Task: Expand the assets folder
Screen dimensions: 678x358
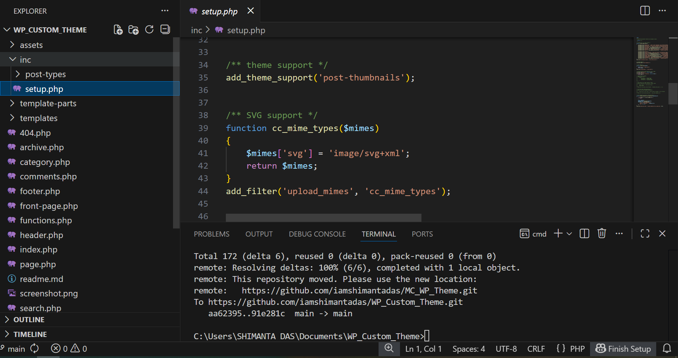Action: 31,45
